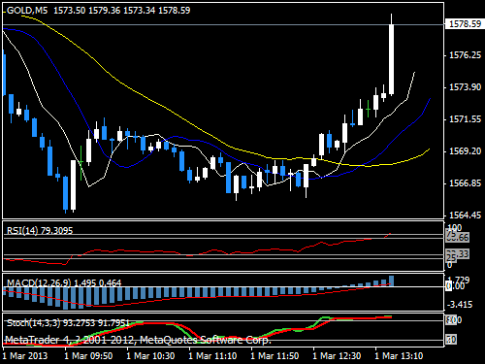Select the current price label 1578.59

click(x=465, y=24)
